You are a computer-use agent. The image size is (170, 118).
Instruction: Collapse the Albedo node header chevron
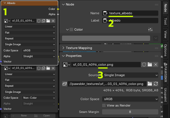click(5, 3)
